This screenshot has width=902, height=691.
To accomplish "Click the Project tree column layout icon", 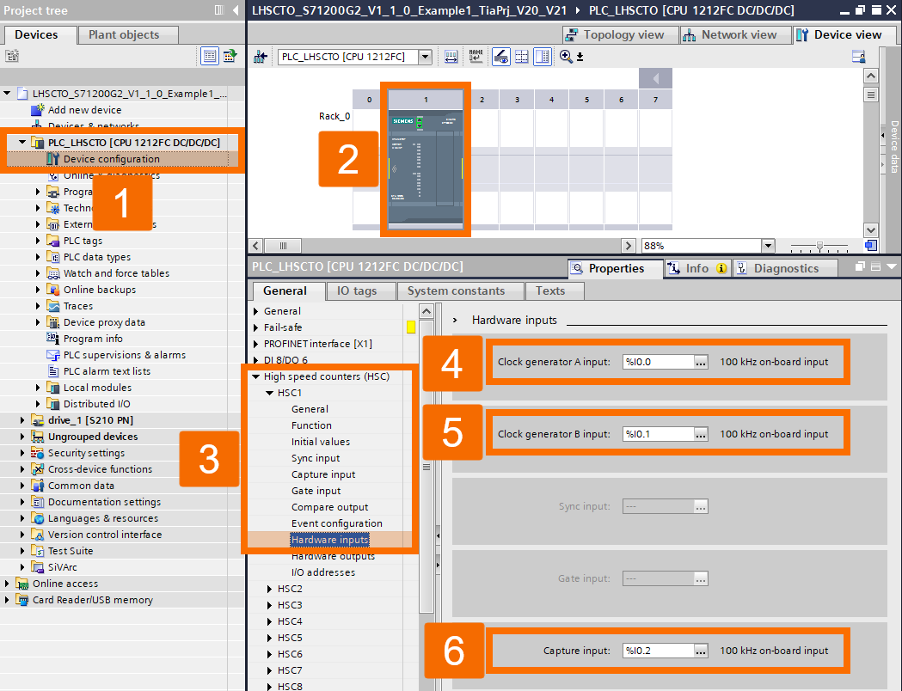I will click(218, 9).
